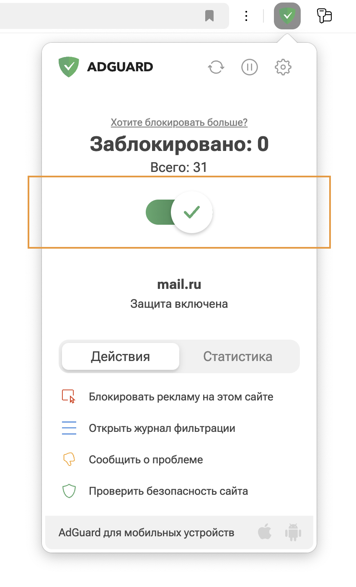The width and height of the screenshot is (356, 587).
Task: Toggle protection switch for mail.ru
Action: (x=179, y=212)
